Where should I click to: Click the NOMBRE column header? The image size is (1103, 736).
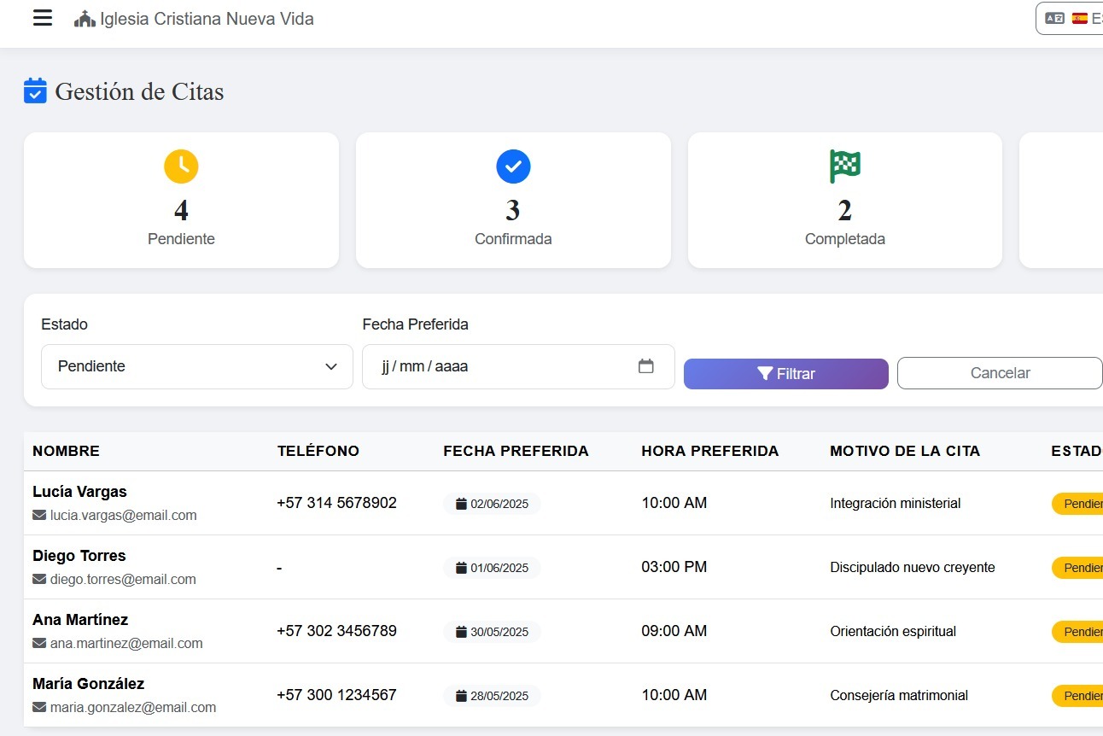pos(66,451)
